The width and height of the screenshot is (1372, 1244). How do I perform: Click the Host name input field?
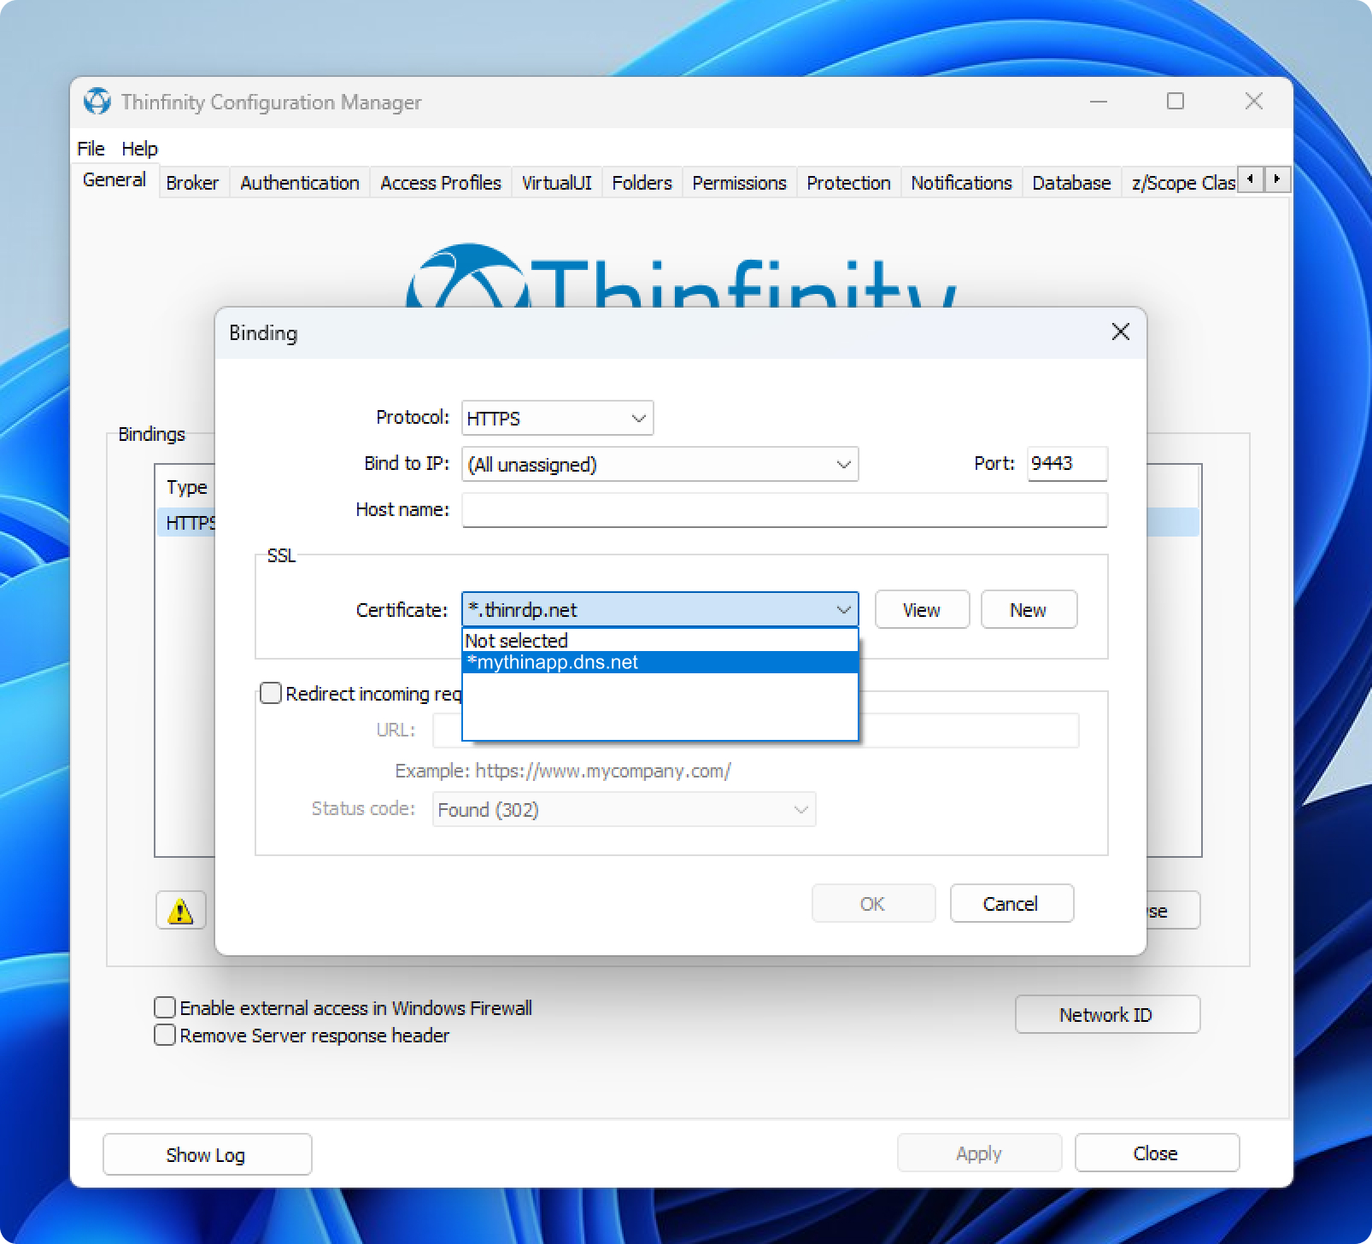point(784,510)
